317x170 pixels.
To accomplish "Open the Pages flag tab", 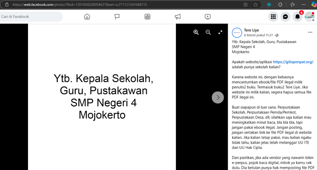I will (x=117, y=17).
